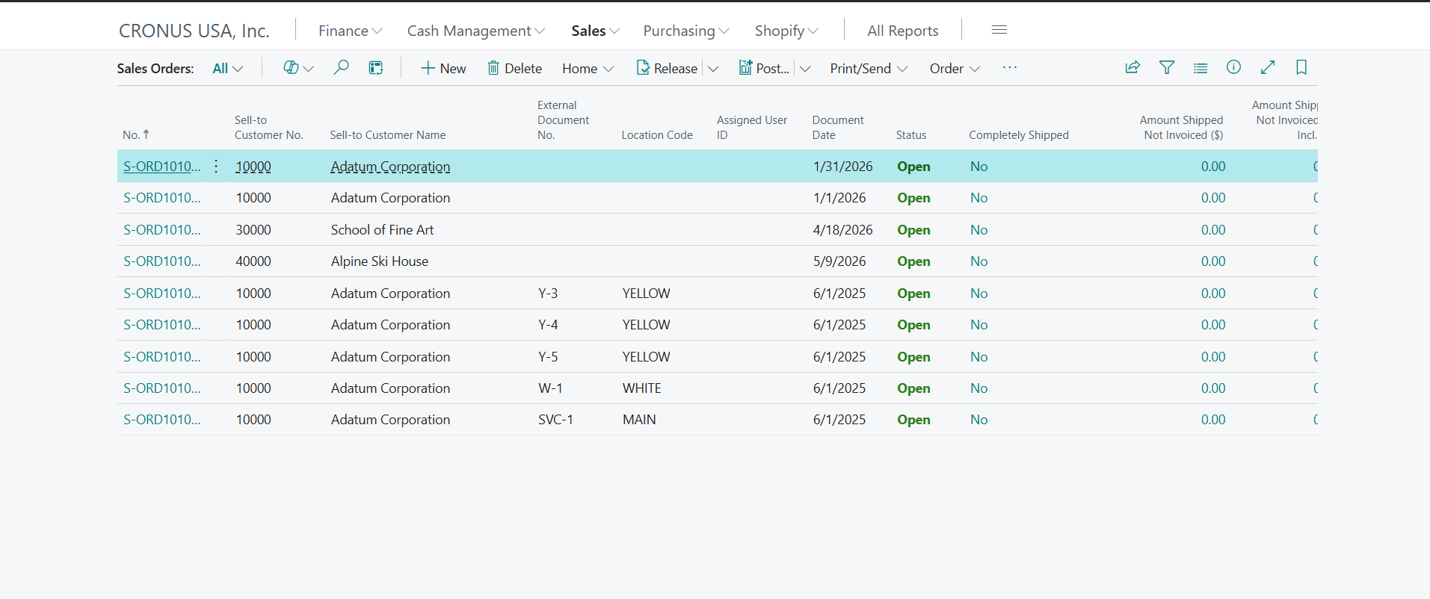Open the Alpine Ski House order link
1430x599 pixels.
(x=161, y=261)
